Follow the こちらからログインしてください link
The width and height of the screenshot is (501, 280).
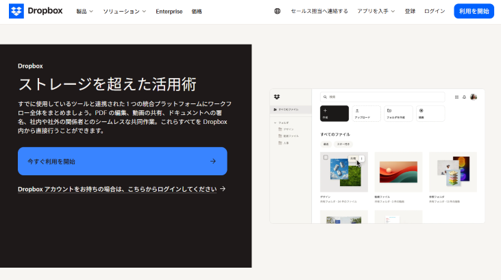pyautogui.click(x=121, y=189)
